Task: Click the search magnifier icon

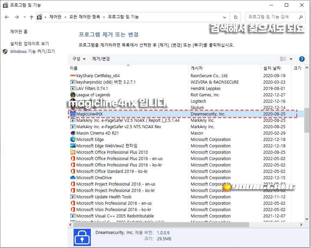Action: pyautogui.click(x=301, y=17)
